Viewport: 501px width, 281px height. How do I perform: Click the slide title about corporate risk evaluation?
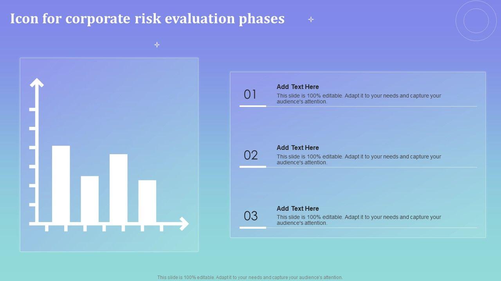(x=147, y=19)
